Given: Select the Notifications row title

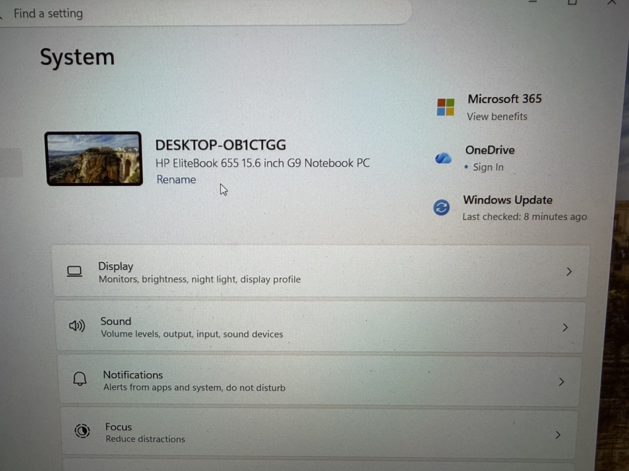Looking at the screenshot, I should point(133,375).
